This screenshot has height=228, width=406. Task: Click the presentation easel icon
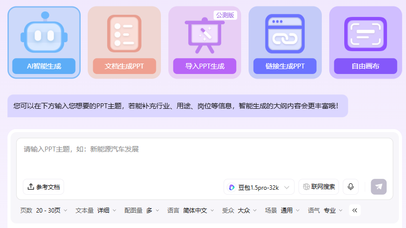[205, 35]
